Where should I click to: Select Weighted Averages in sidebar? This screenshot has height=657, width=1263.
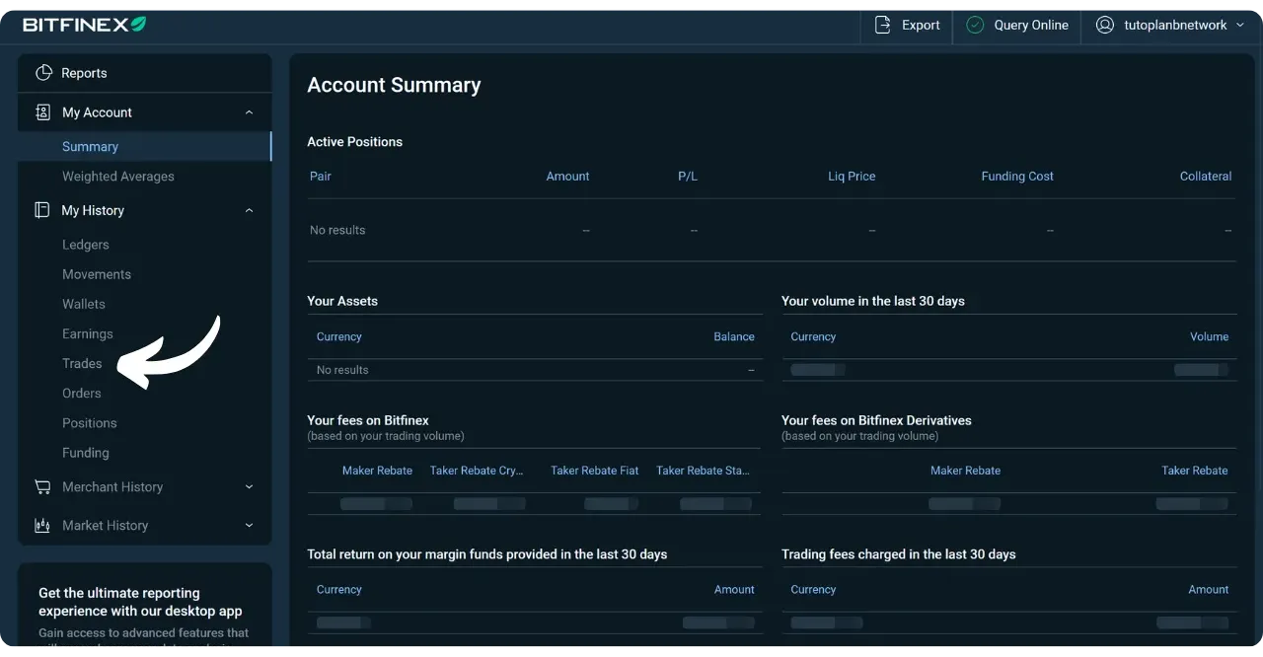118,177
